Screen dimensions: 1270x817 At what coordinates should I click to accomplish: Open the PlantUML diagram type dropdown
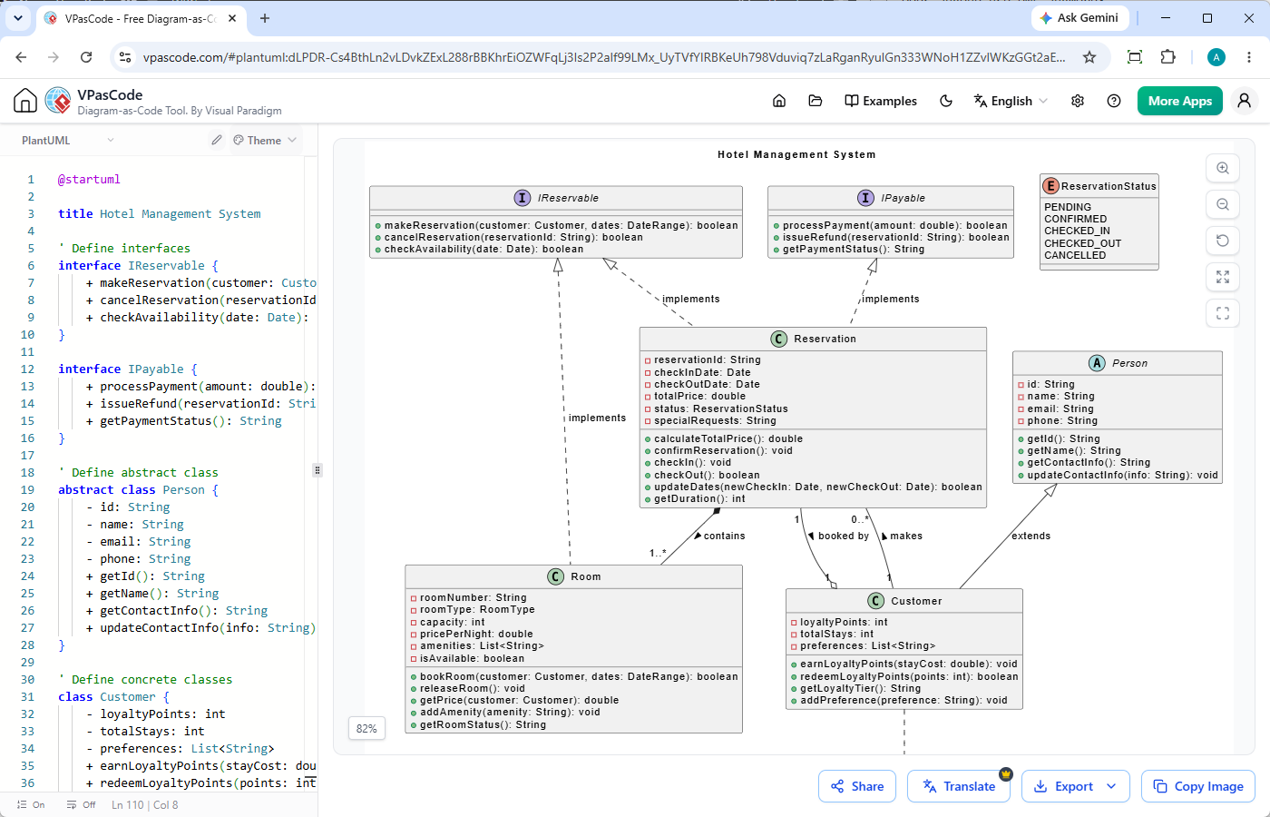coord(68,140)
